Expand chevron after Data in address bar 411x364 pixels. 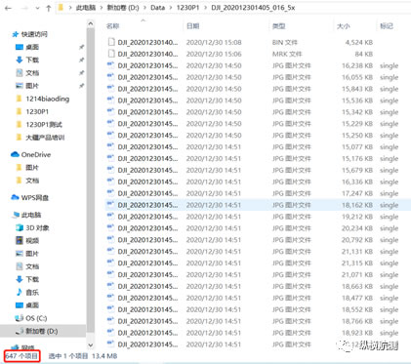[171, 8]
